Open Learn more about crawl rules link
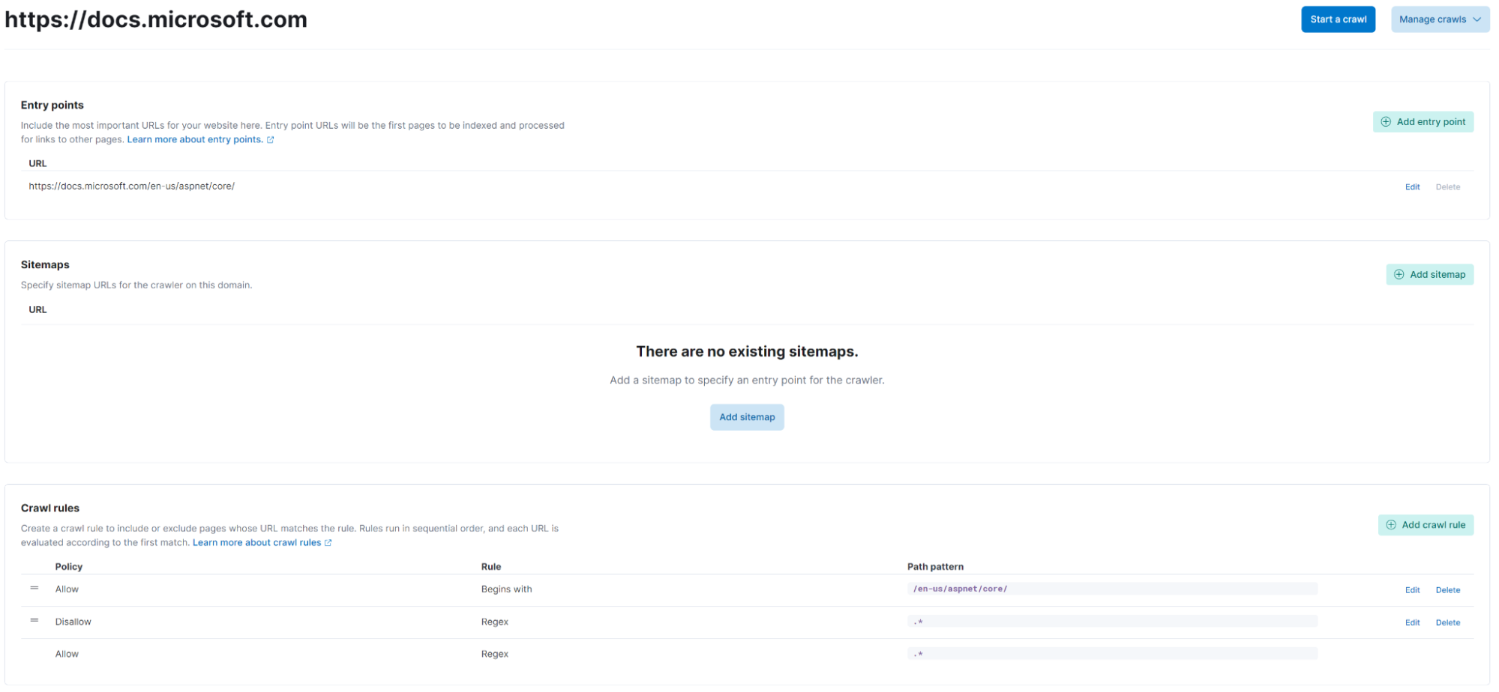1499x692 pixels. click(x=256, y=543)
